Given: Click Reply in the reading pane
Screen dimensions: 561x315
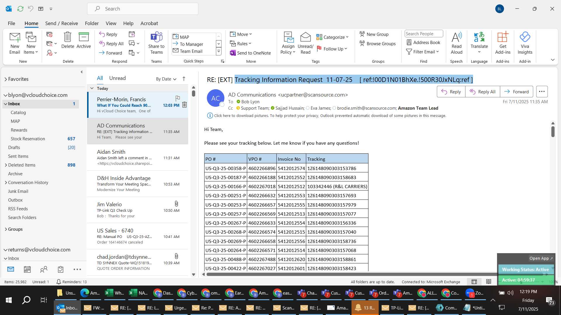Looking at the screenshot, I should click(x=451, y=92).
